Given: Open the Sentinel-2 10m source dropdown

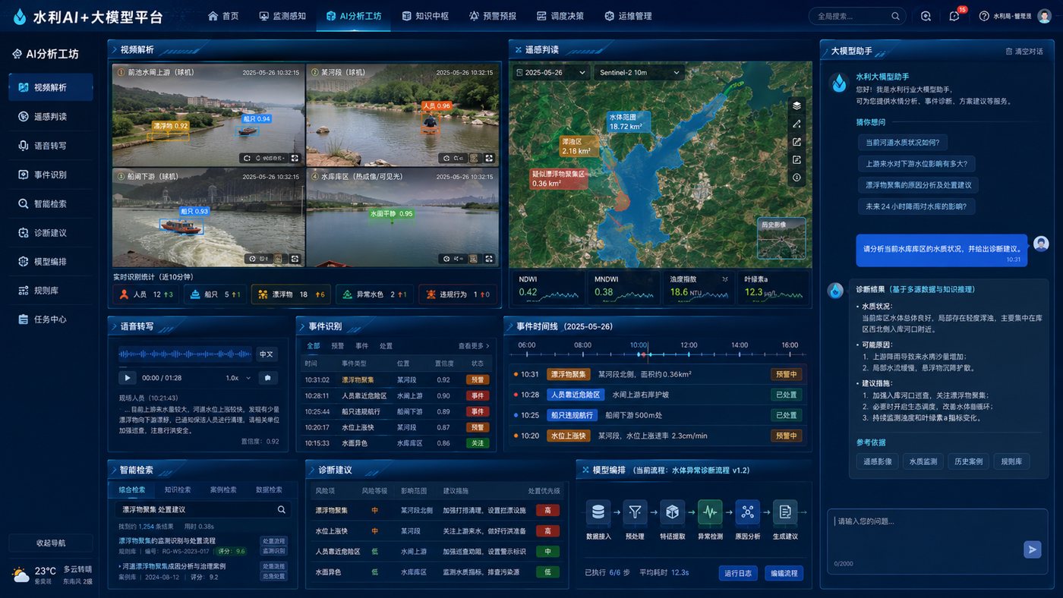Looking at the screenshot, I should point(639,73).
